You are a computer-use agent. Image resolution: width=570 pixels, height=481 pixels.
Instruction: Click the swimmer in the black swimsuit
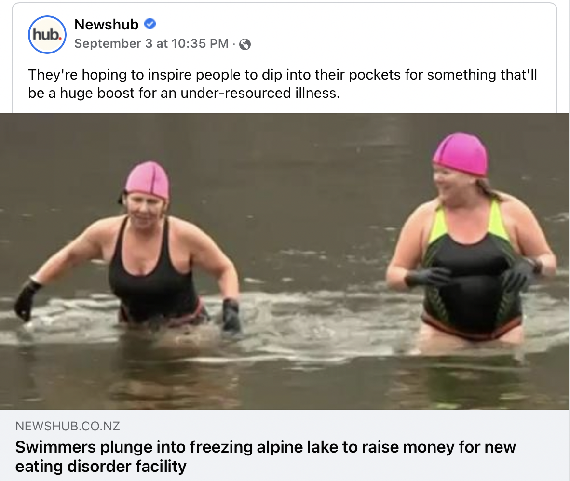(138, 251)
